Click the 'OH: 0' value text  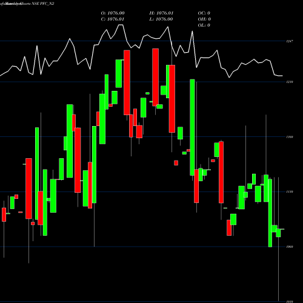tap(204, 19)
